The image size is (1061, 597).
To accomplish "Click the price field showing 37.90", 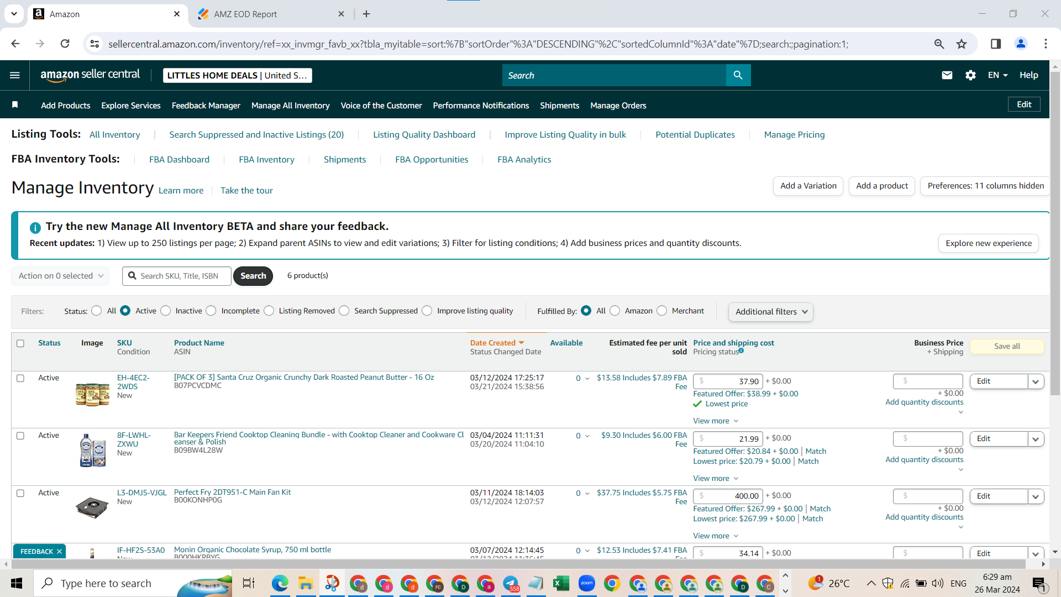I will (728, 381).
